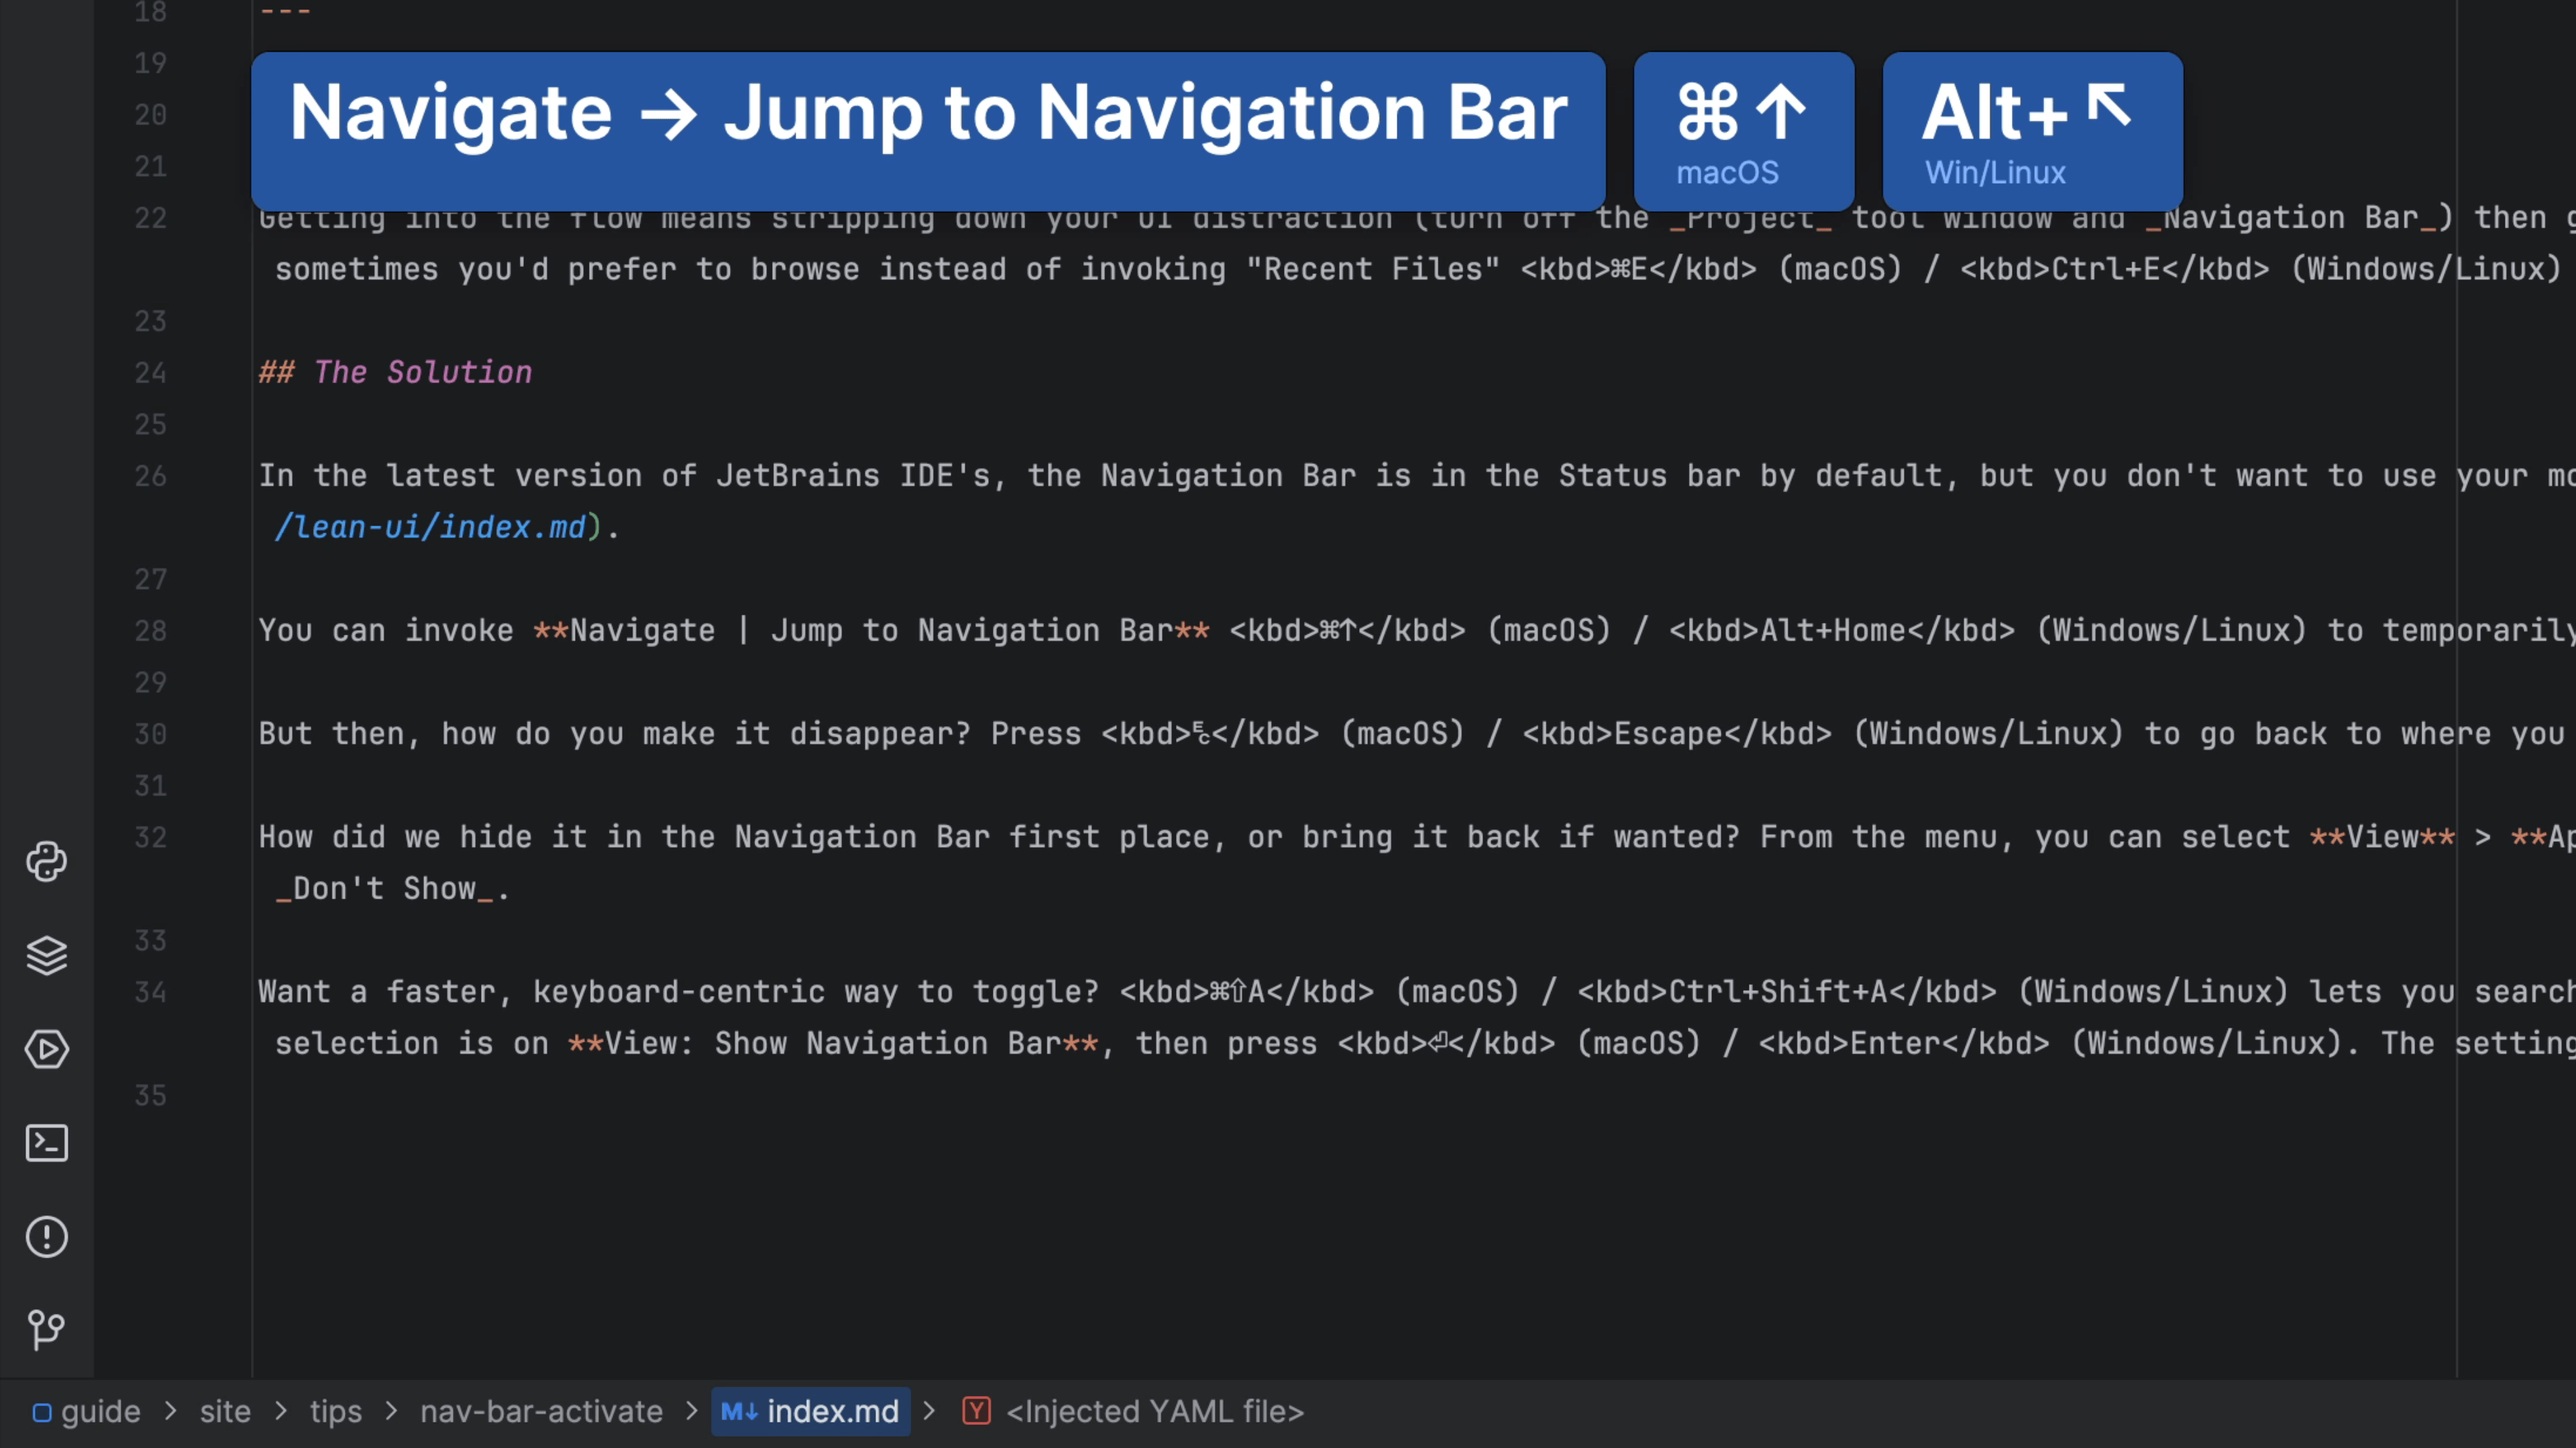Expand the chevron after index.md breadcrumb

pos(929,1411)
